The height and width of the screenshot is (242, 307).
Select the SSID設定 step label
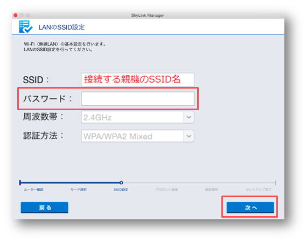(121, 190)
